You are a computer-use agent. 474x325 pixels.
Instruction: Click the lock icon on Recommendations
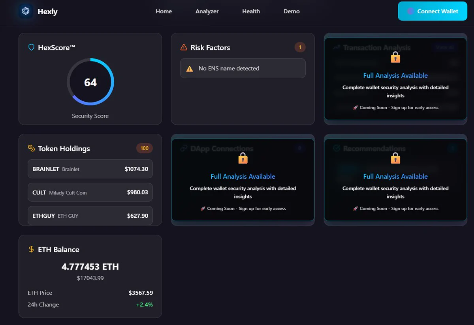tap(395, 159)
